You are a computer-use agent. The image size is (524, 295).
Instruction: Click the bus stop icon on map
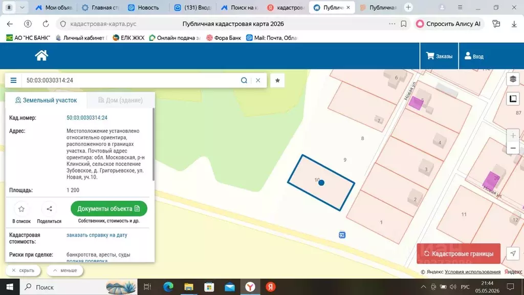click(x=342, y=235)
